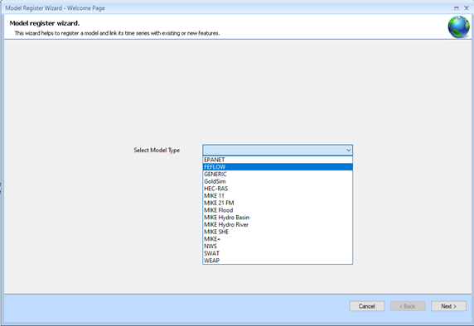Click the 'Model register wizard.' heading
This screenshot has height=326, width=474.
45,23
